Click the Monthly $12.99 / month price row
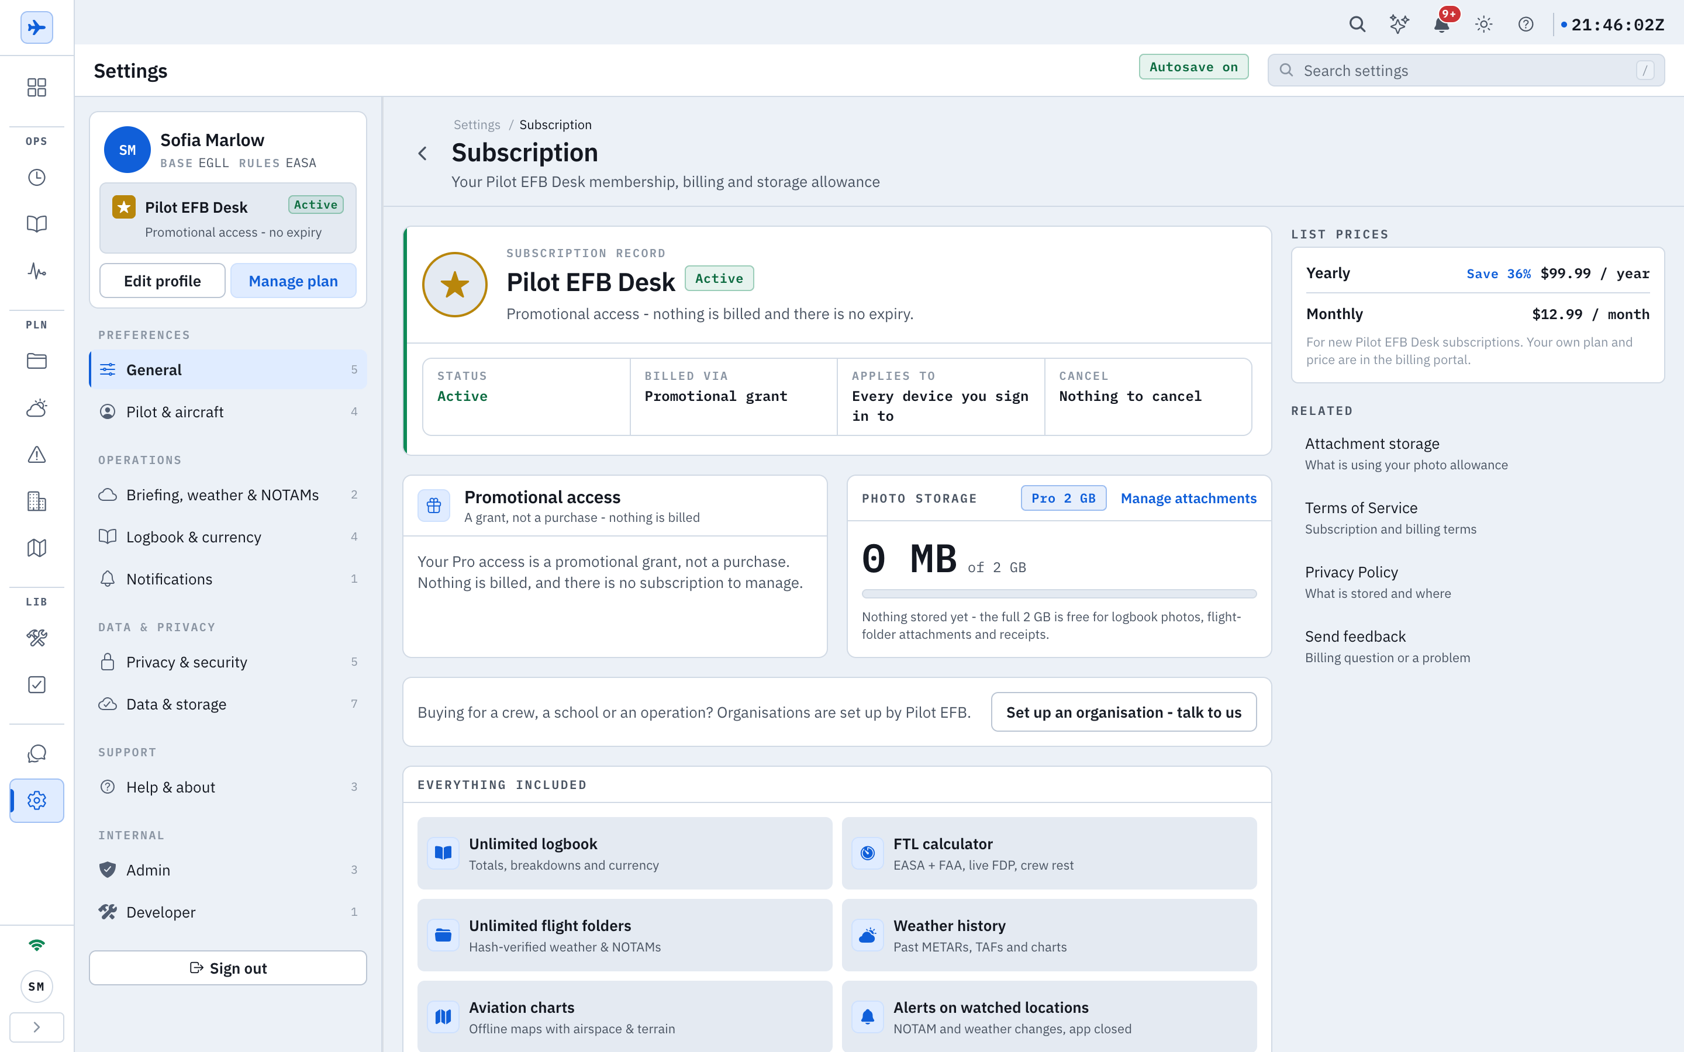The width and height of the screenshot is (1684, 1052). (x=1478, y=314)
